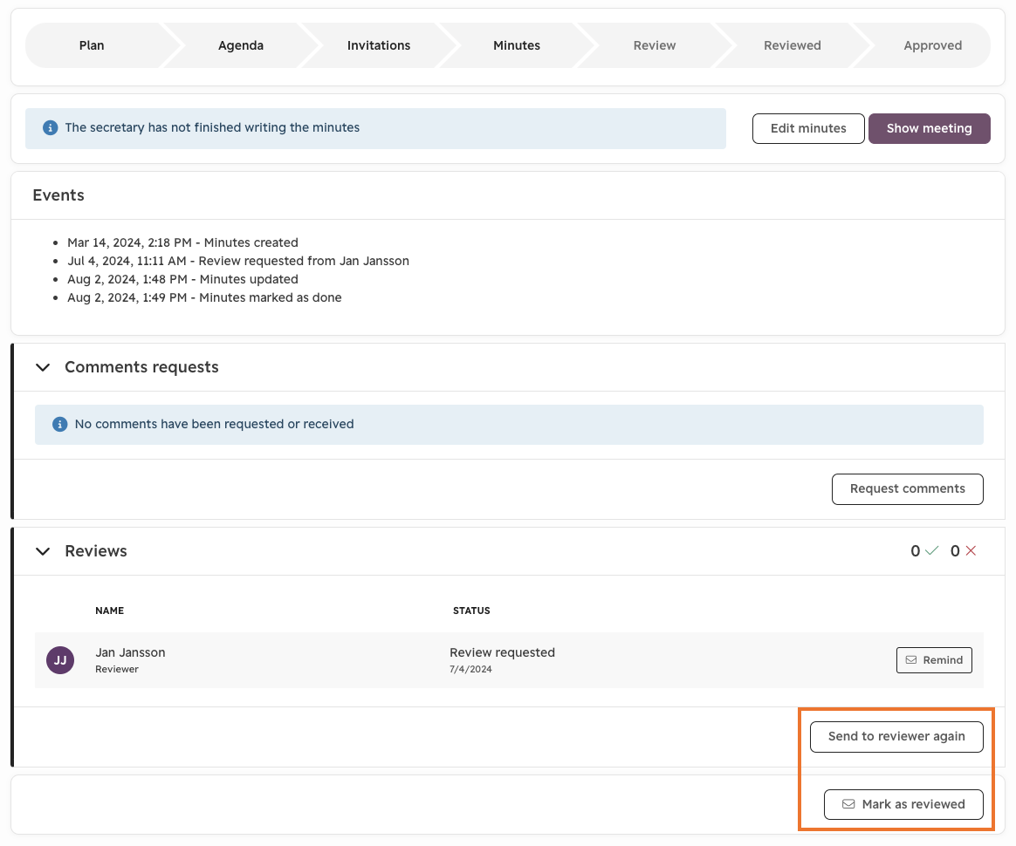
Task: Open the Review step
Action: [x=655, y=45]
